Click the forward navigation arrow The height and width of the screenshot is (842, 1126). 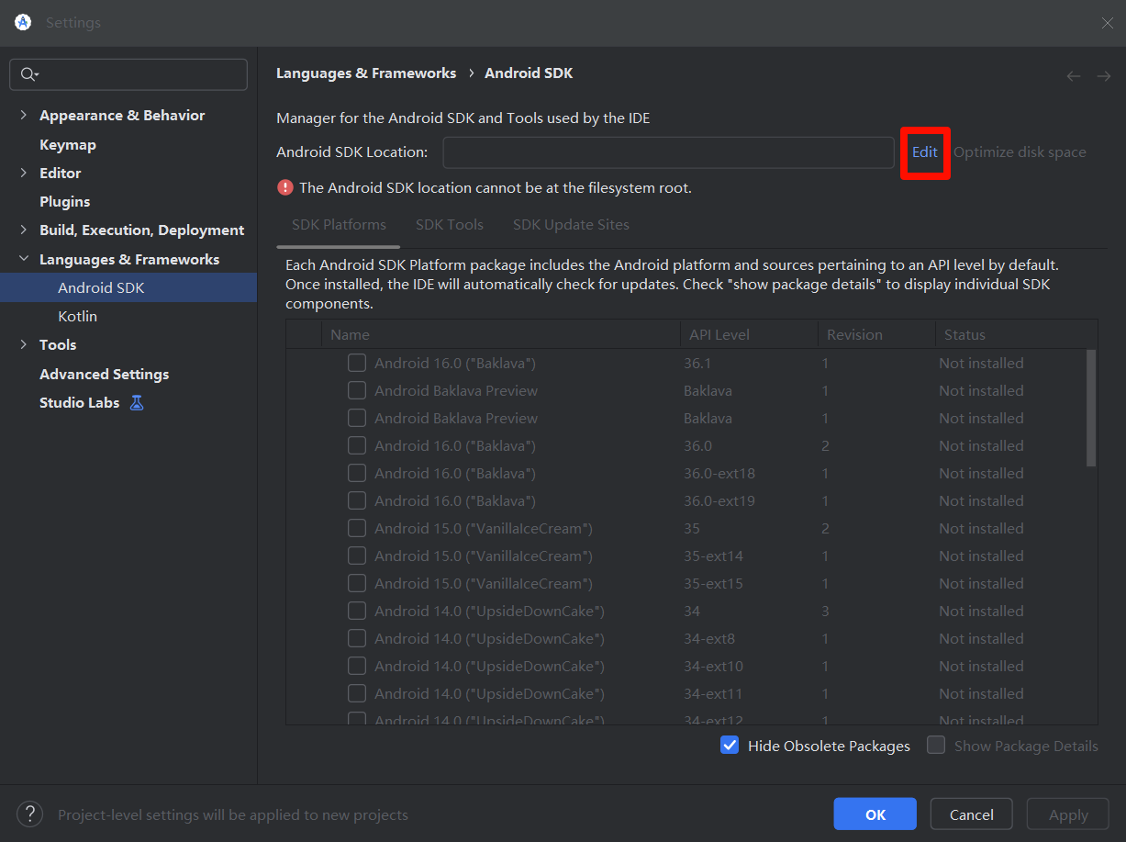tap(1103, 76)
